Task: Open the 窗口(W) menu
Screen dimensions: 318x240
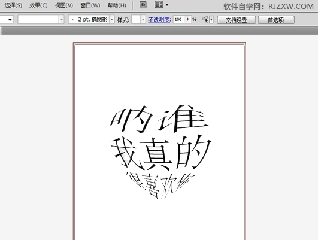Action: (90, 5)
